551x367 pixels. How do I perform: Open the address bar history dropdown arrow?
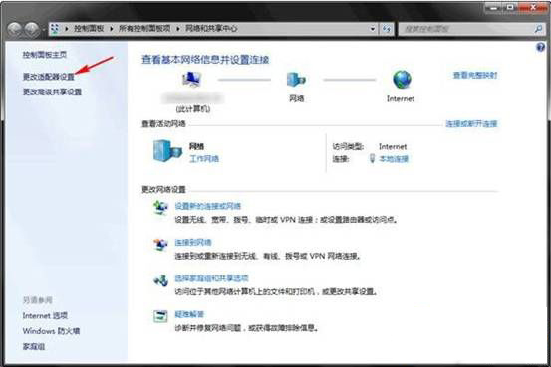[x=373, y=29]
